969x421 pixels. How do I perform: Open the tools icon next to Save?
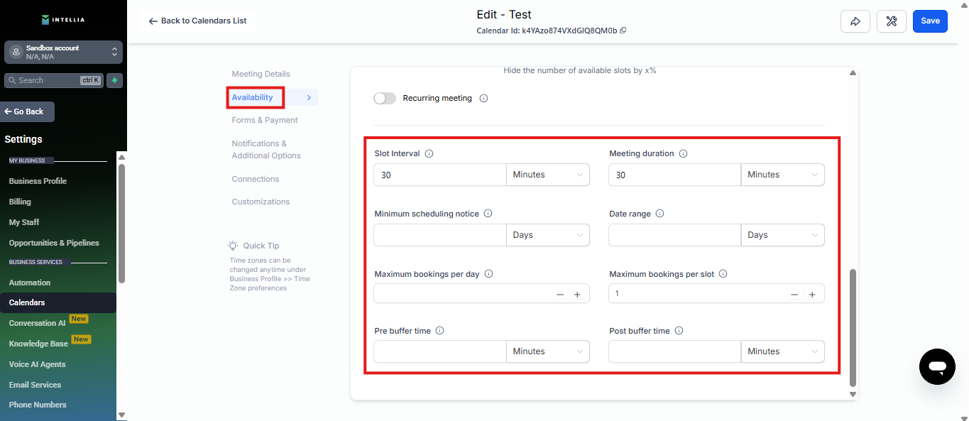[892, 21]
